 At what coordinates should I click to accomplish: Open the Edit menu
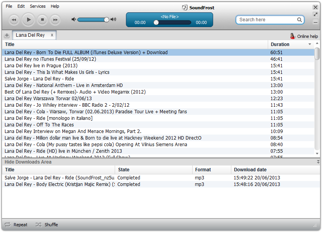point(21,6)
